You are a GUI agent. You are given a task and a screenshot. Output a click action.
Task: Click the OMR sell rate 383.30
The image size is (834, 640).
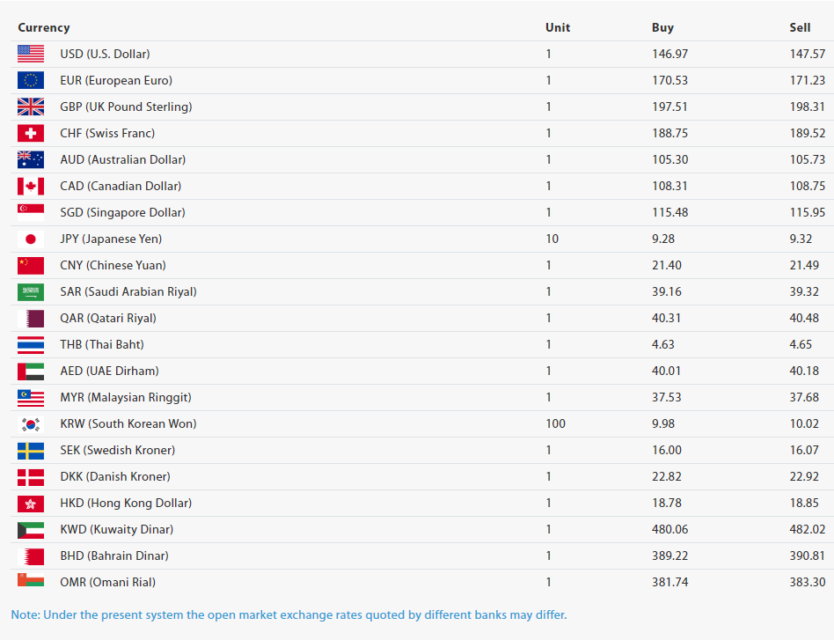tap(807, 582)
